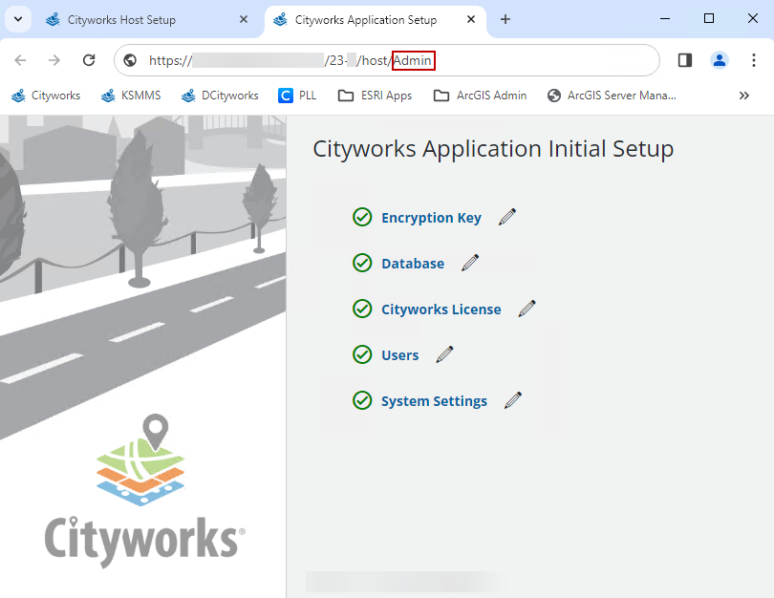The image size is (774, 598).
Task: Open the browser side panel
Action: [684, 60]
